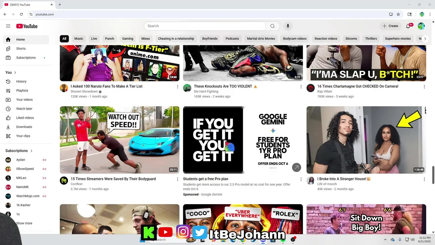Open Your clips
435x245 pixels.
click(x=26, y=136)
